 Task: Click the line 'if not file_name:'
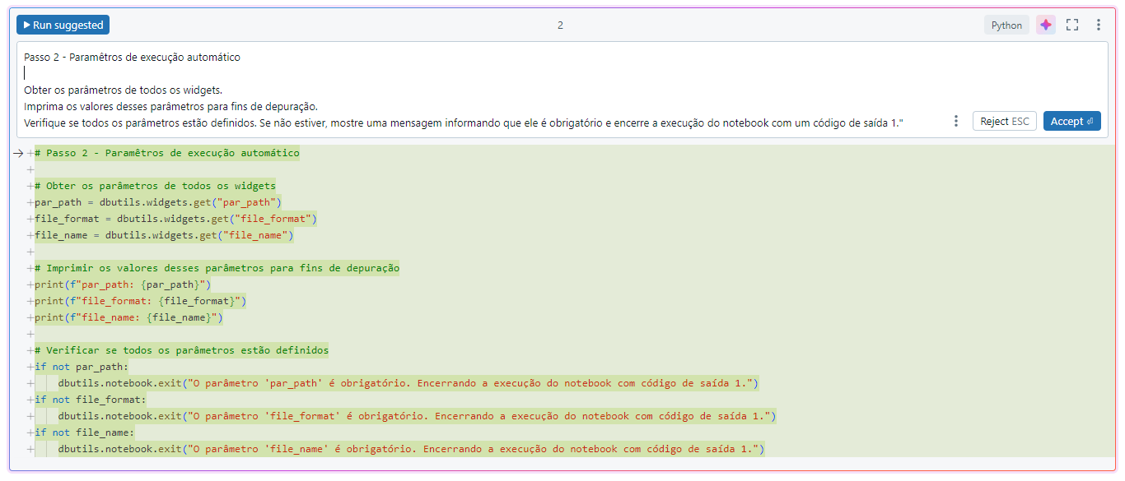tap(85, 432)
